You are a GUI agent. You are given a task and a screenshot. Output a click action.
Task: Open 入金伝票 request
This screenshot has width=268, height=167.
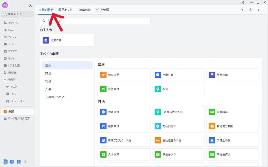pos(124,154)
